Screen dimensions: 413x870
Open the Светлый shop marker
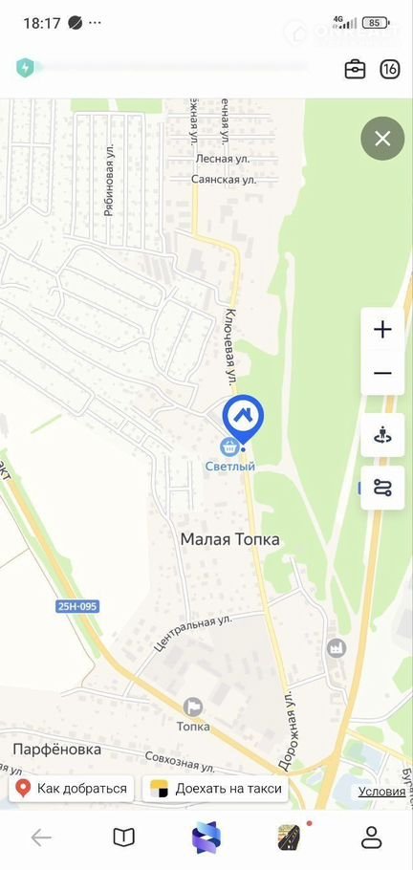228,446
